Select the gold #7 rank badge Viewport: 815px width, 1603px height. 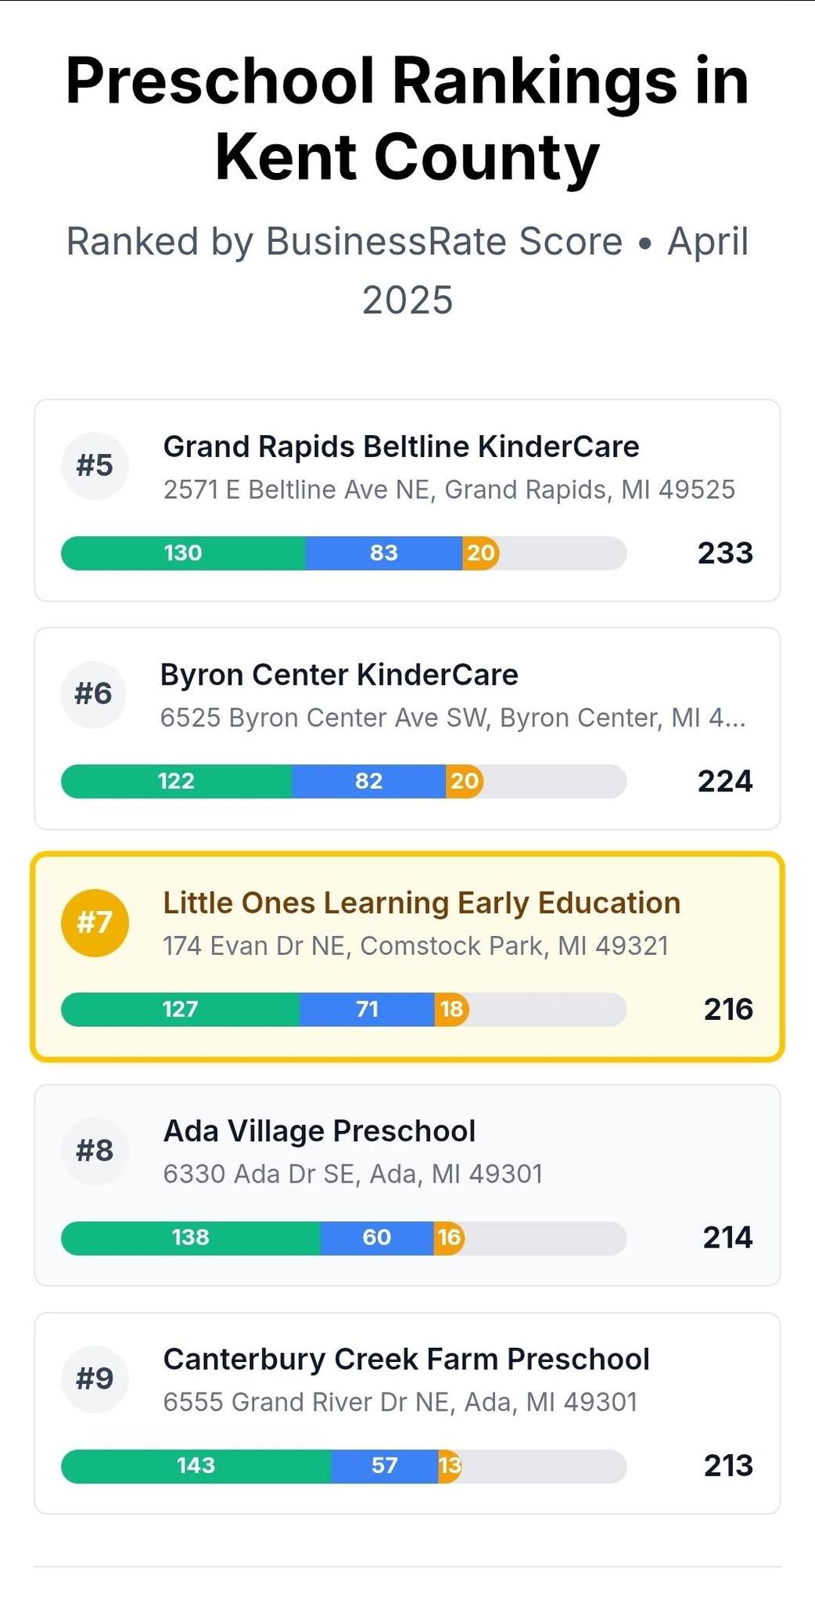click(95, 922)
